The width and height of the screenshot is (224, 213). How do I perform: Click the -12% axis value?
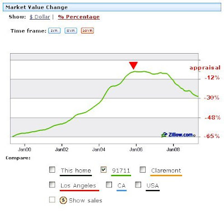click(212, 78)
